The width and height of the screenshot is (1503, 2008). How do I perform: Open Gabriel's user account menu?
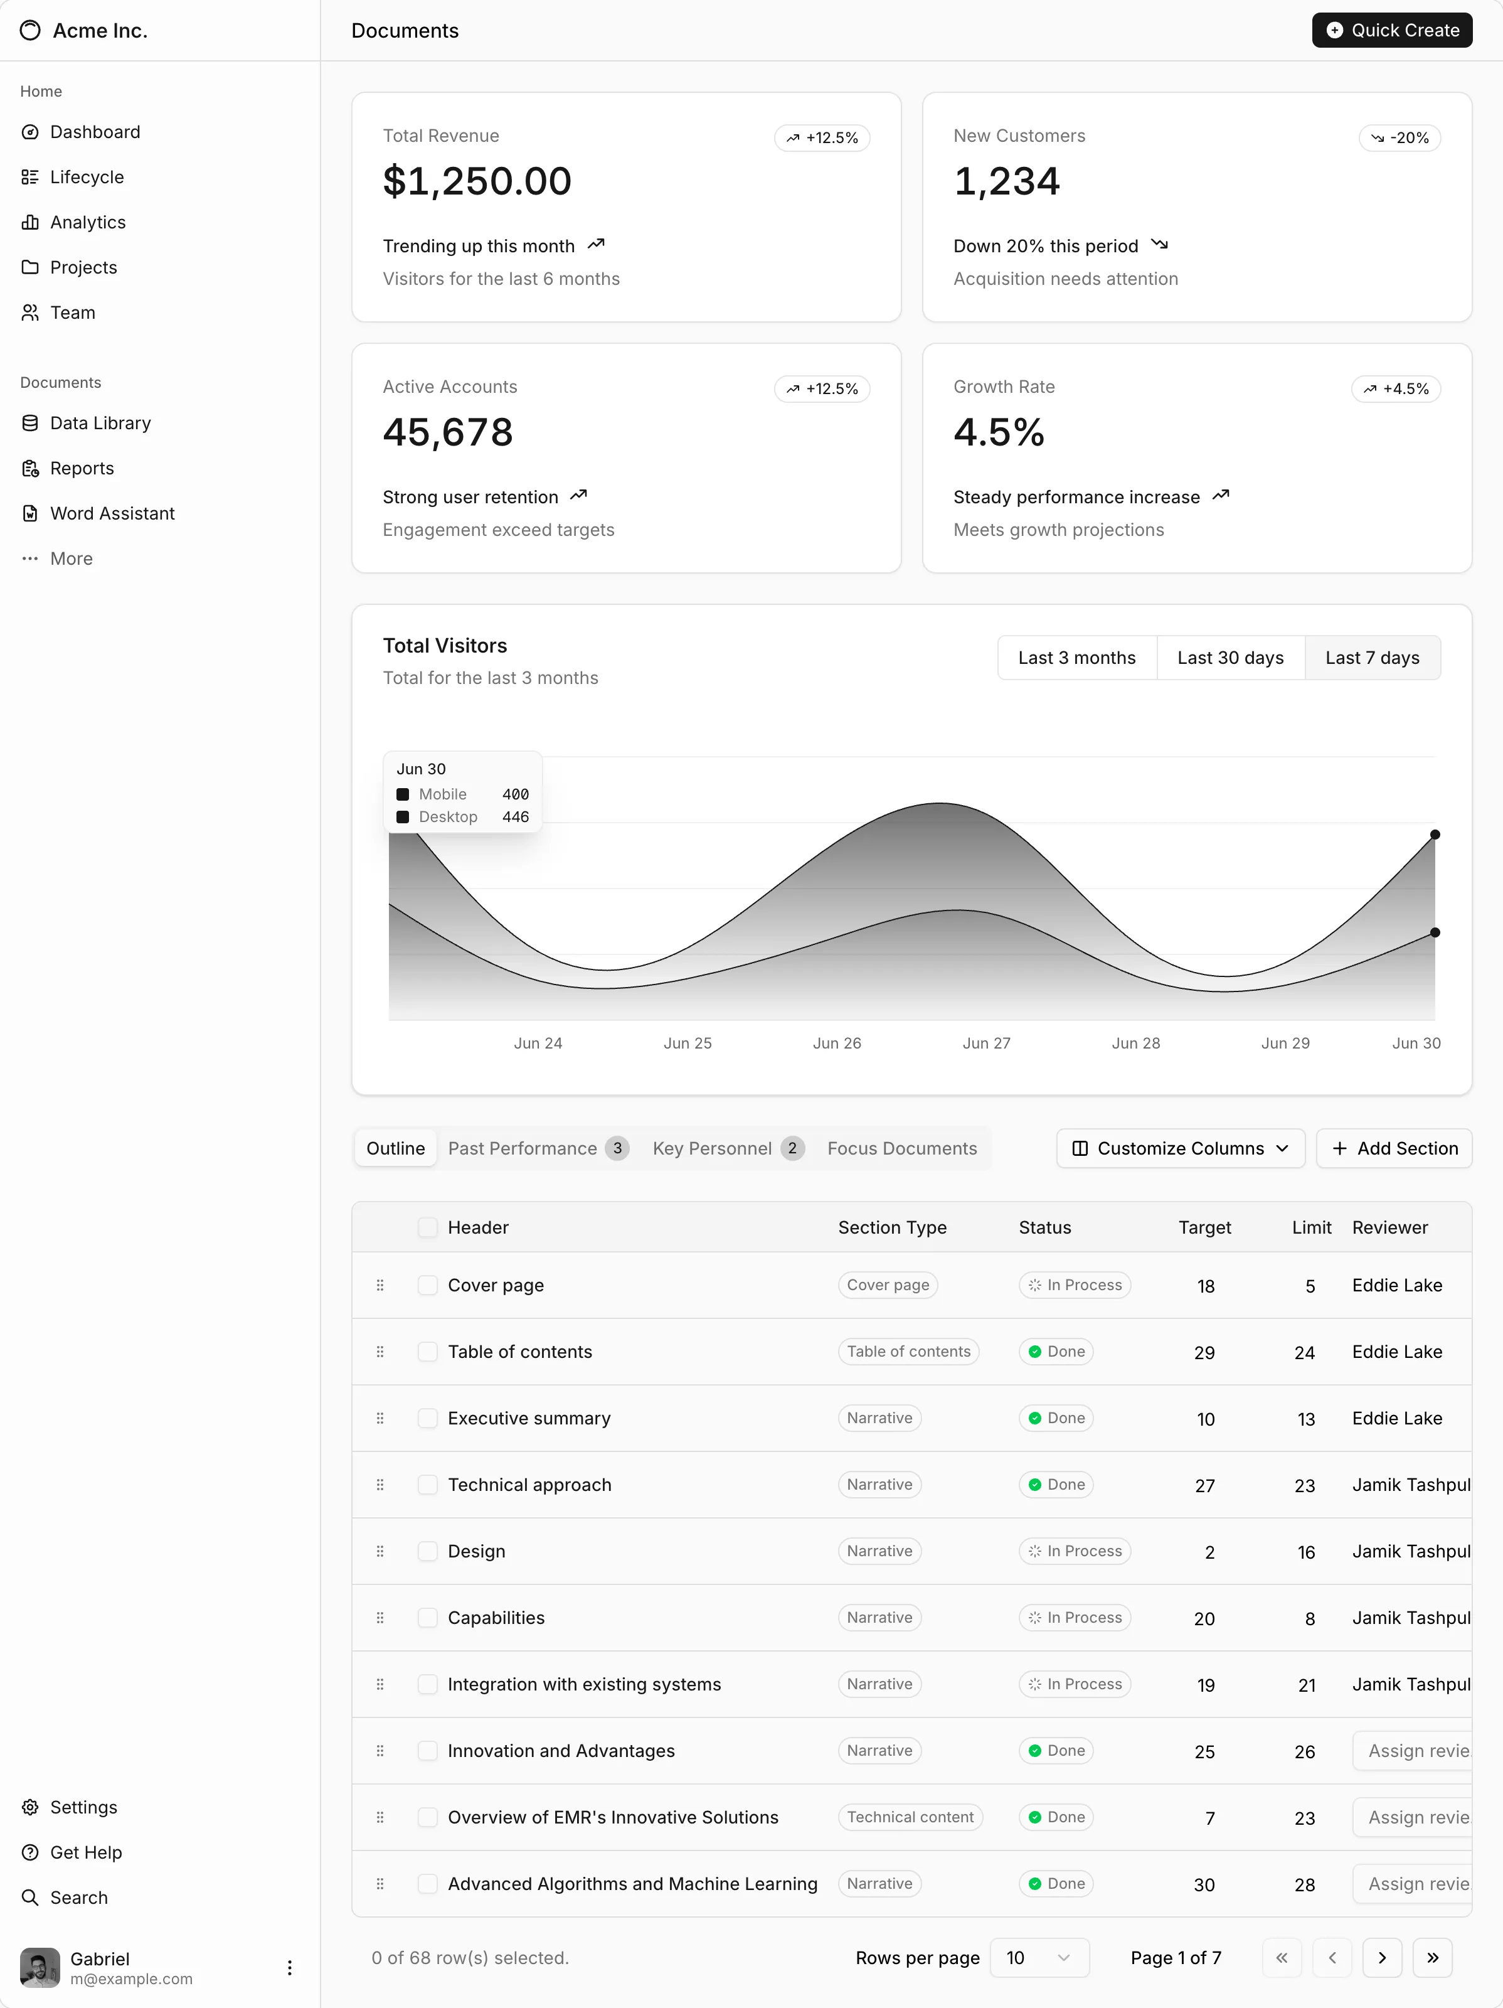pos(160,1968)
